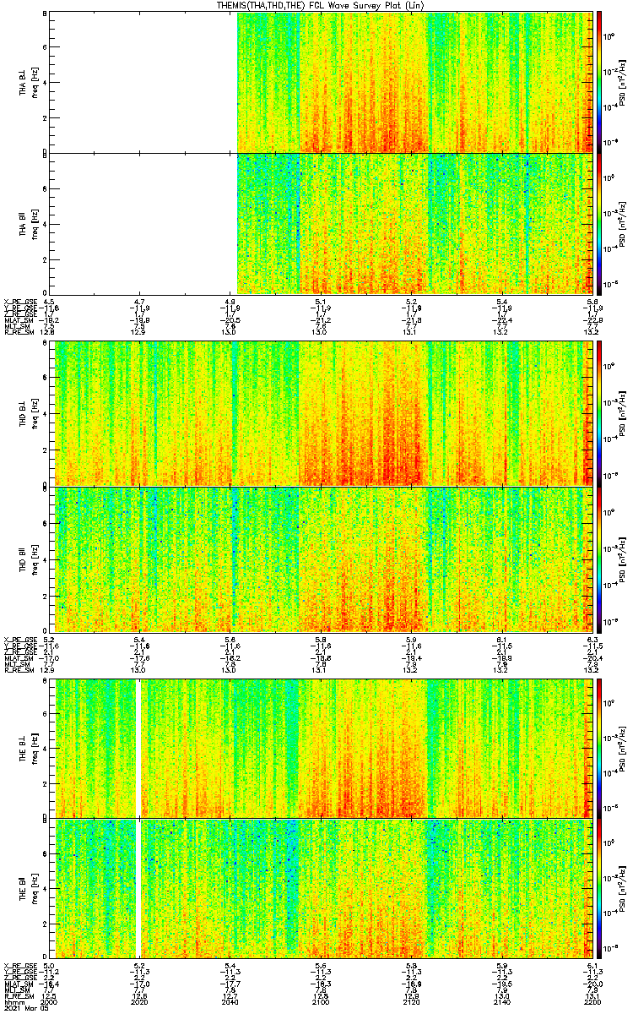Click the color bar beside THE B-perpendicular panel
This screenshot has height=1014, width=633.
tap(599, 748)
